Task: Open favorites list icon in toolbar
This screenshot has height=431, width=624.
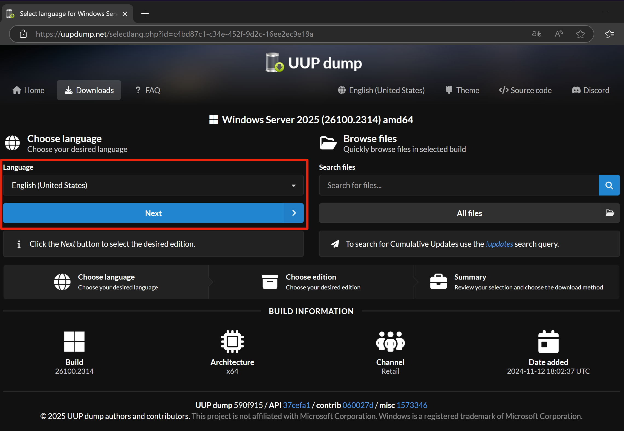Action: tap(609, 34)
